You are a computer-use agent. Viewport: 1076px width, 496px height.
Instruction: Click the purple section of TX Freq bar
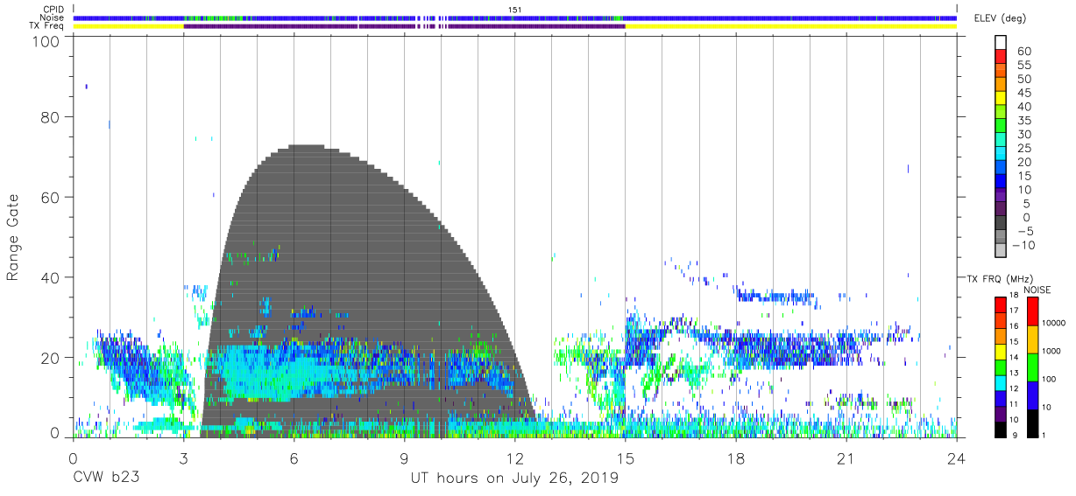404,26
